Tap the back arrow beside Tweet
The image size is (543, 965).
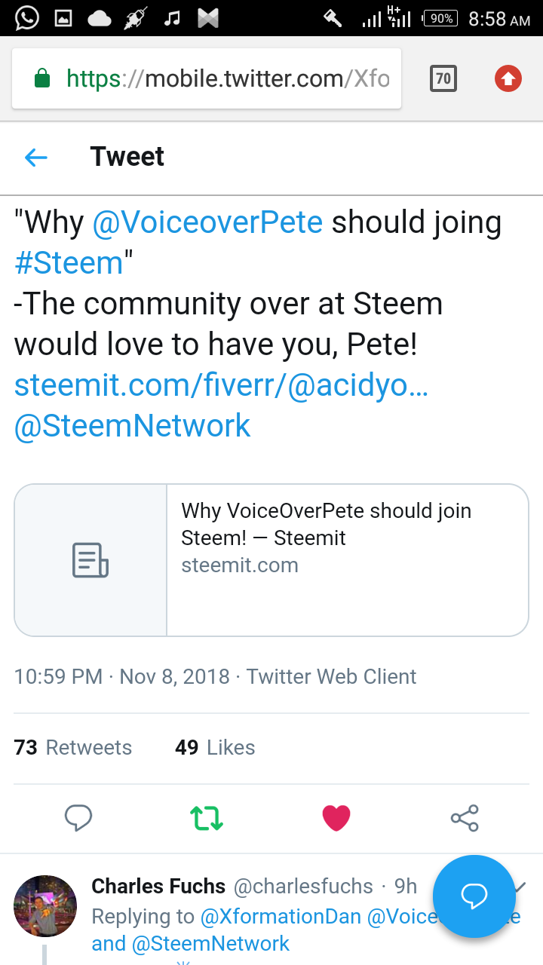[36, 157]
